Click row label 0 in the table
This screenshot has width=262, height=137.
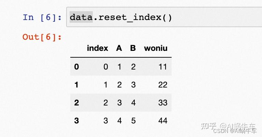[76, 67]
